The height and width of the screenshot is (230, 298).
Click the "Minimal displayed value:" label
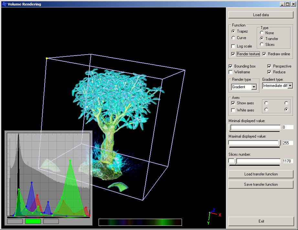[247, 121]
